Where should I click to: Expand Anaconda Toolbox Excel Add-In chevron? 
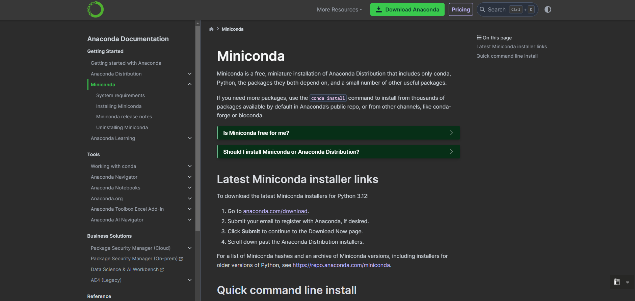(x=190, y=209)
